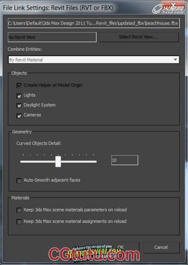Image resolution: width=188 pixels, height=265 pixels.
Task: Click the Cancel button
Action: click(161, 247)
